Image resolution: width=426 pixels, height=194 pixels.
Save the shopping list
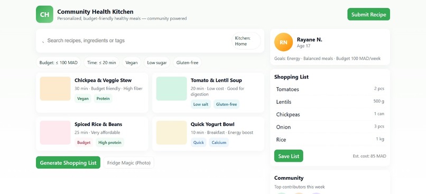[289, 156]
